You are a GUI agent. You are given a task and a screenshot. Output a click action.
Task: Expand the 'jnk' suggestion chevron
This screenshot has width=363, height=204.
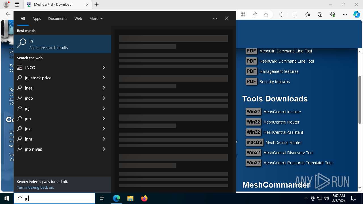pyautogui.click(x=104, y=129)
